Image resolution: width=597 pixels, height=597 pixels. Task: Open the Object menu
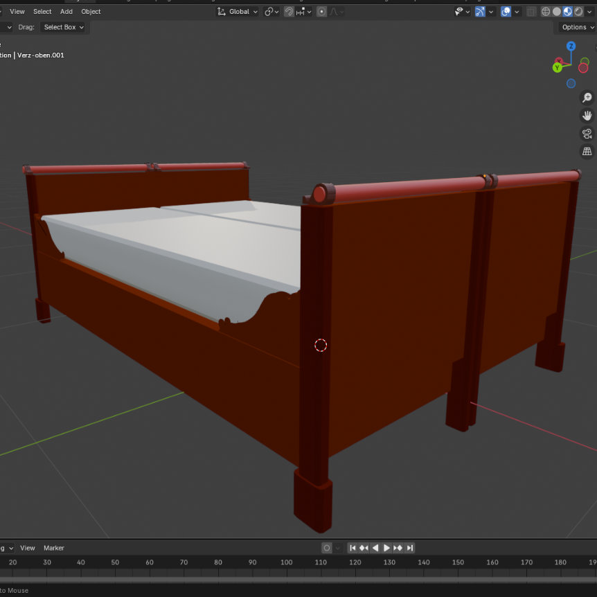(x=91, y=12)
